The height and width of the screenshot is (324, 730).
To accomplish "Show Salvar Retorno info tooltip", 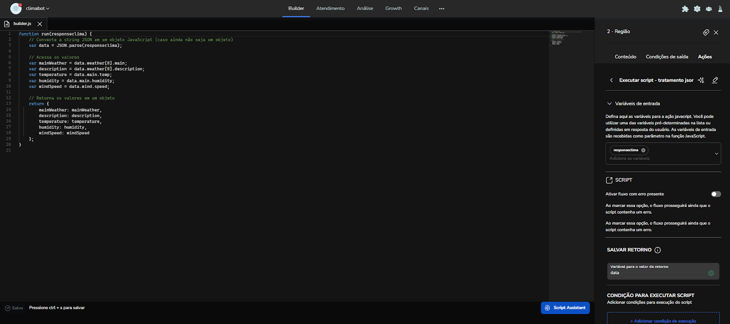I will tap(657, 250).
